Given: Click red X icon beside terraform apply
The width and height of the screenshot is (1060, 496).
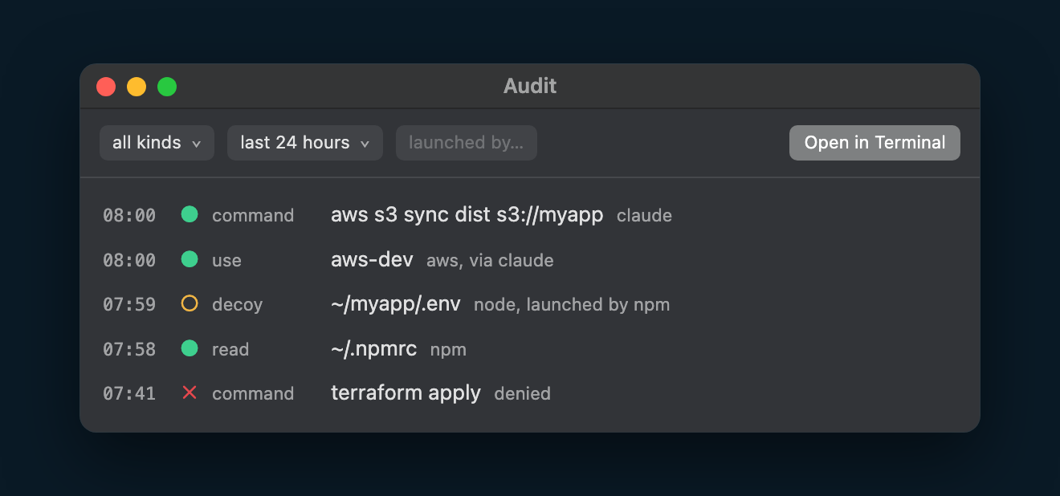Looking at the screenshot, I should (190, 392).
